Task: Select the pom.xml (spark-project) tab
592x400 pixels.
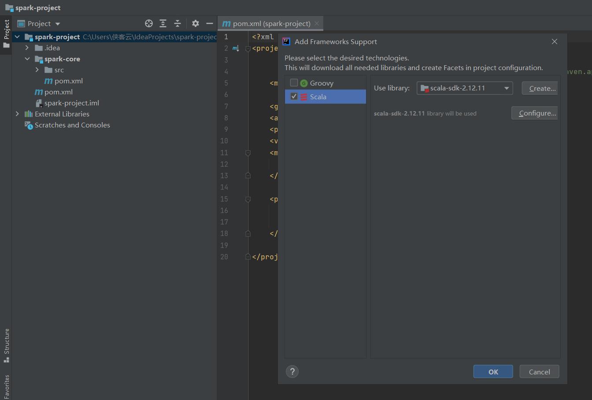Action: pyautogui.click(x=270, y=23)
